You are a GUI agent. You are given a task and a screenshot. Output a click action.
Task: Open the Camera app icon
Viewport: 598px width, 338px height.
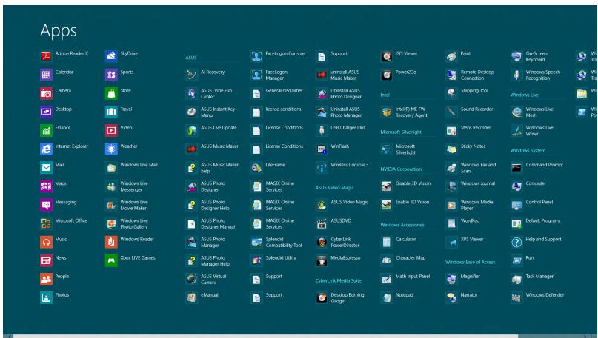[x=46, y=93]
